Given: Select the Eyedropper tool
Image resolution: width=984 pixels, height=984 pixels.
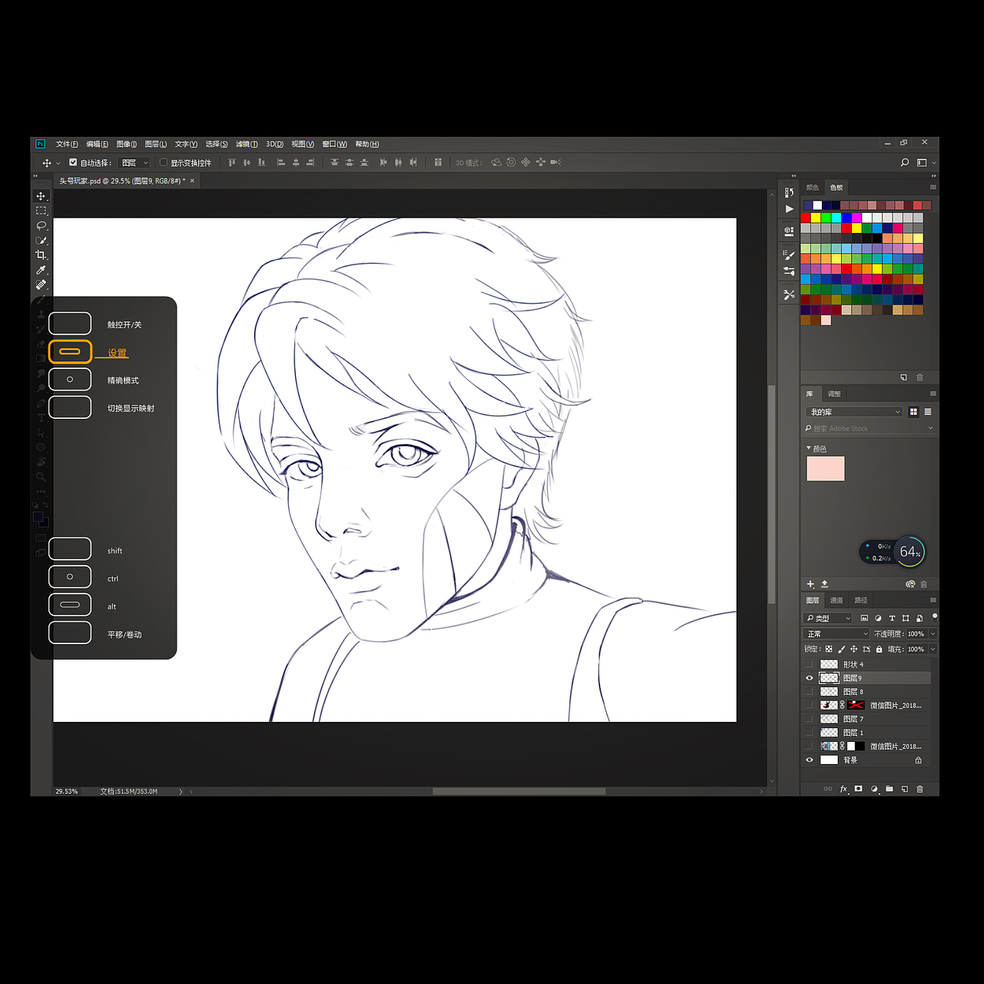Looking at the screenshot, I should point(41,270).
